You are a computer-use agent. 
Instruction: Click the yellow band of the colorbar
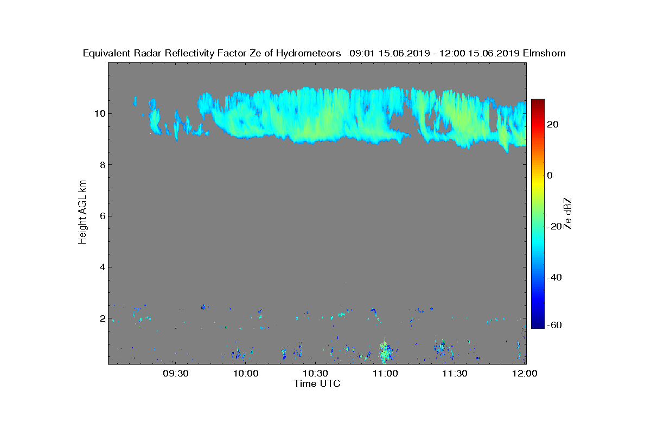538,184
